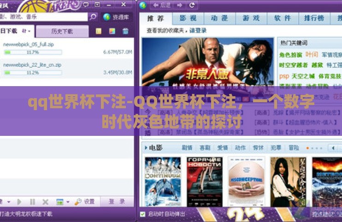Open the poster of girl in school uniform
The image size is (342, 222).
[289, 181]
